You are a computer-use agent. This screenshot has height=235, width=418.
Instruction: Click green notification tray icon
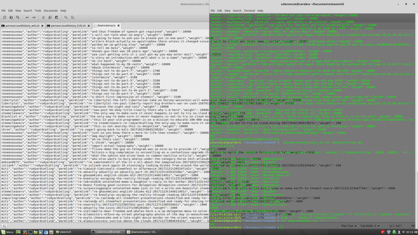[394, 232]
